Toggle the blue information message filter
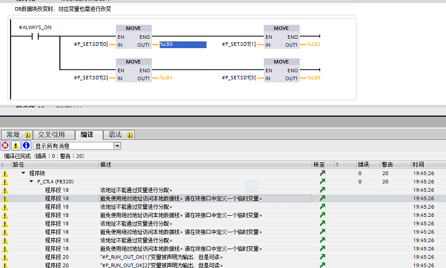The width and height of the screenshot is (446, 268). point(26,146)
